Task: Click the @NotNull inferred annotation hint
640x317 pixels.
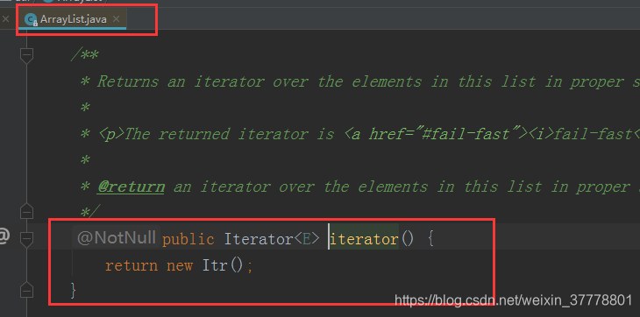Action: [116, 238]
